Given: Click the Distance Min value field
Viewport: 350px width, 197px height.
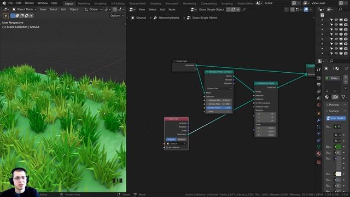Looking at the screenshot, I should [x=219, y=100].
